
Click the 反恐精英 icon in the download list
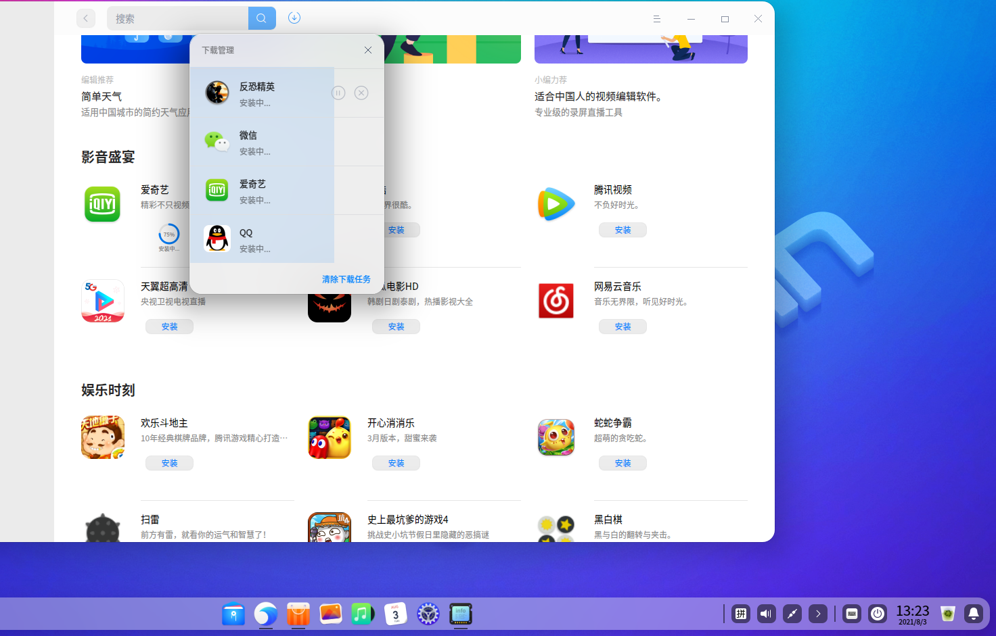[217, 93]
